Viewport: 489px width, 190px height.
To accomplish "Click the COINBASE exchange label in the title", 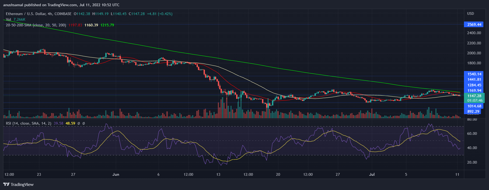I will [63, 14].
